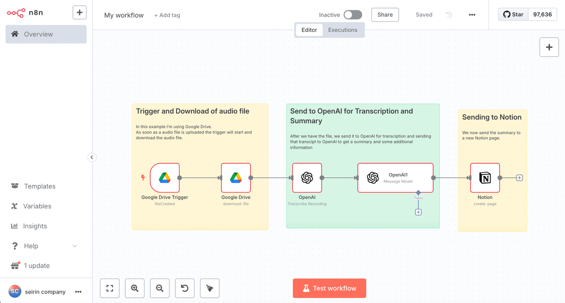Switch to the Executions tab
The width and height of the screenshot is (565, 303).
tap(343, 30)
